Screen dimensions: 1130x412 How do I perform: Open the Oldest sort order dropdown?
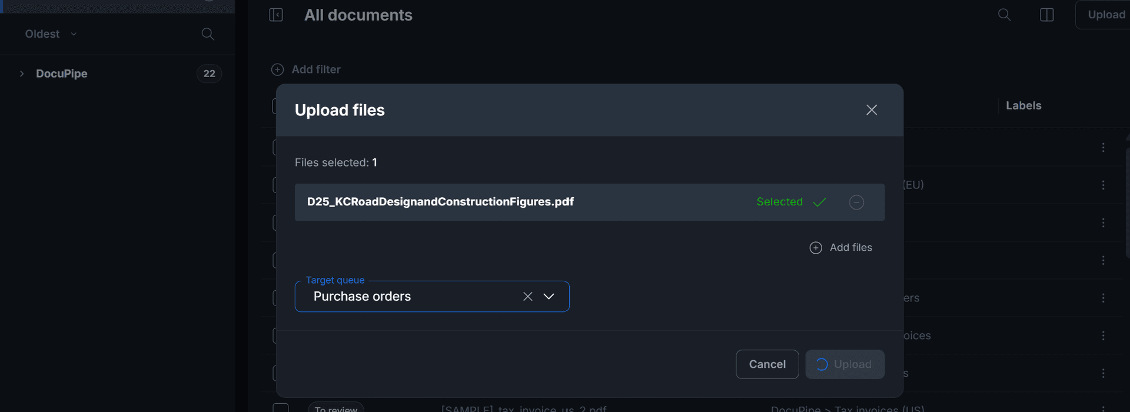[50, 34]
